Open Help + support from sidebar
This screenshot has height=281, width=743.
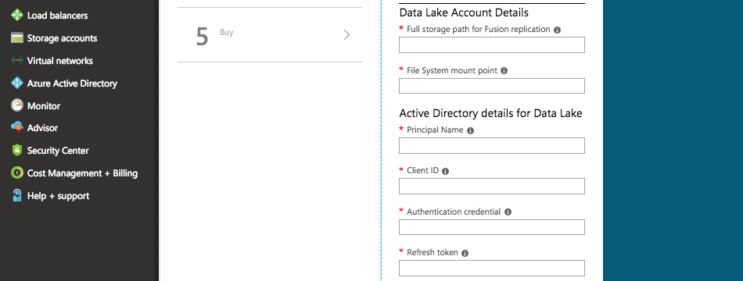59,196
